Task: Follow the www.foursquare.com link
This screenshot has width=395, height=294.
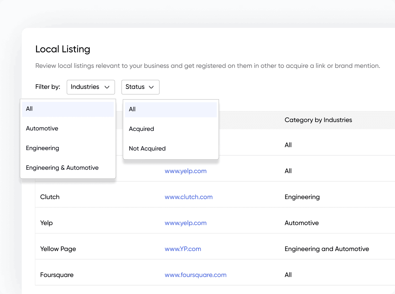Action: point(196,275)
